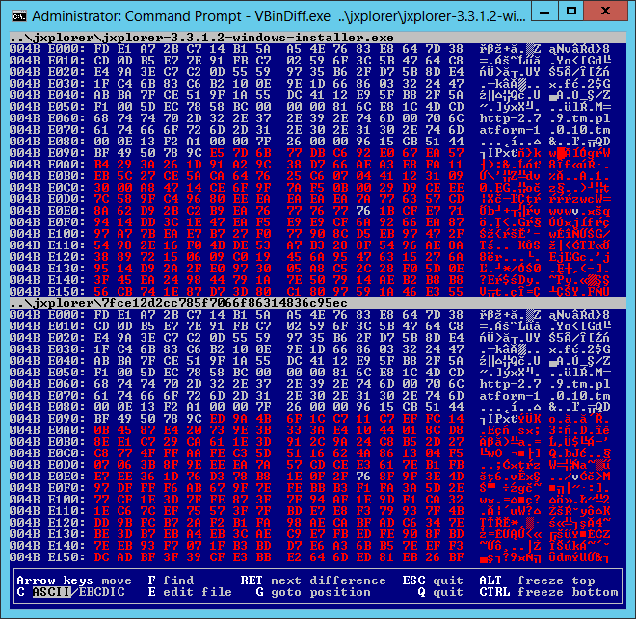Click 'RET next difference' command hint
This screenshot has height=619, width=636.
tap(313, 580)
